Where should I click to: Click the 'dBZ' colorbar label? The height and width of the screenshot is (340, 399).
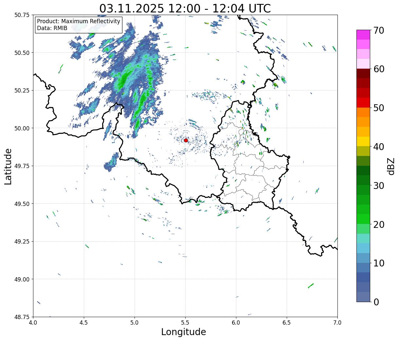click(391, 166)
